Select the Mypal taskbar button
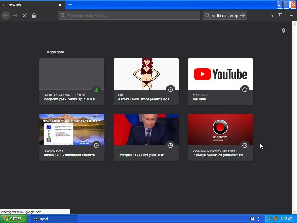The width and height of the screenshot is (297, 223). pyautogui.click(x=54, y=219)
